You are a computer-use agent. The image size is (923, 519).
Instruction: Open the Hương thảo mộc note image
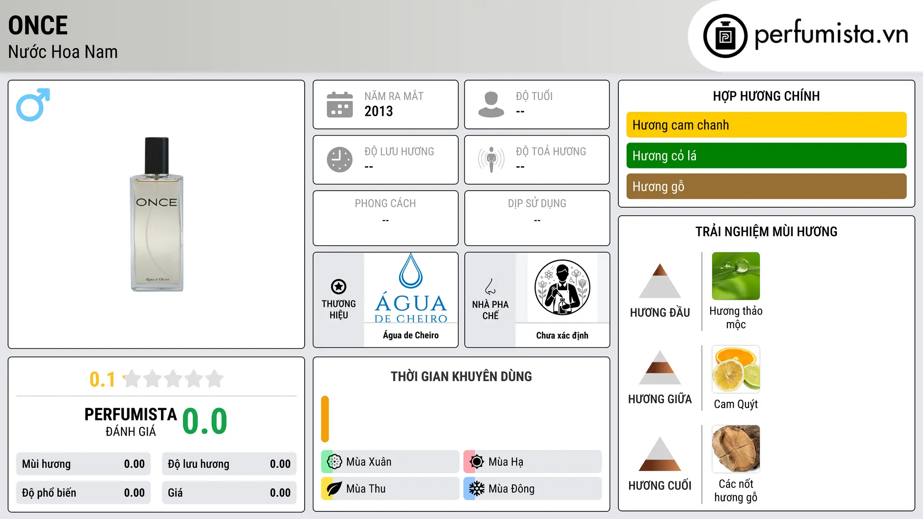[x=736, y=276]
